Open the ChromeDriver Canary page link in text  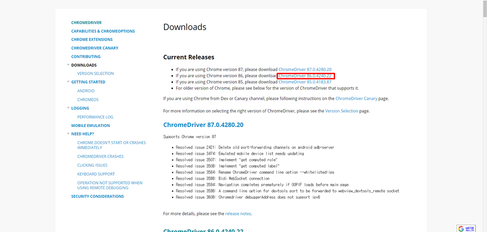(x=357, y=98)
